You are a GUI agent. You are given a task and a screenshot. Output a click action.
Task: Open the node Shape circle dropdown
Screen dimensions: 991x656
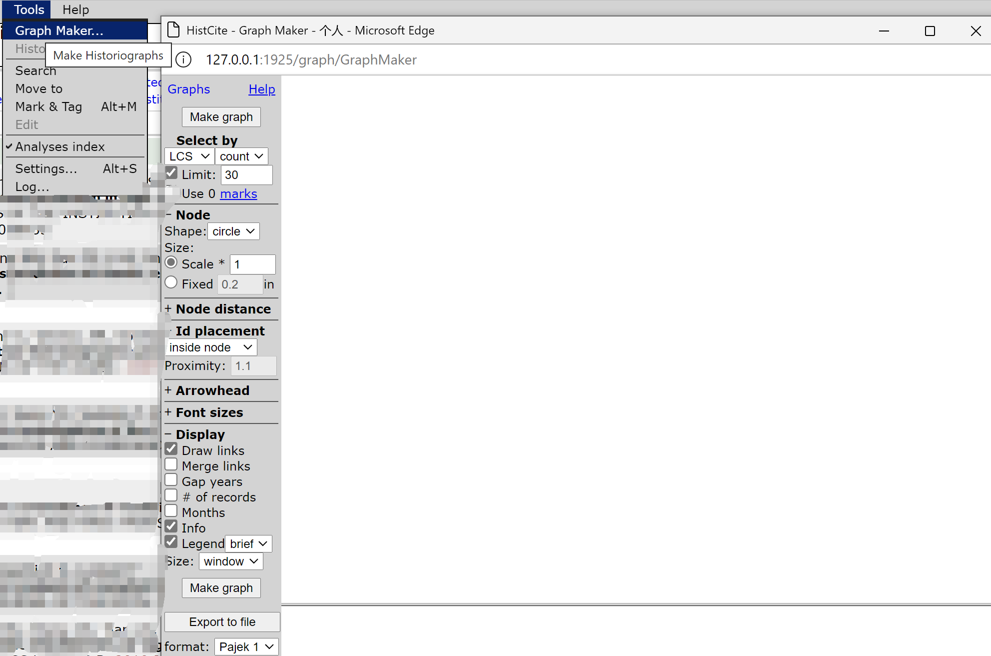click(x=233, y=231)
